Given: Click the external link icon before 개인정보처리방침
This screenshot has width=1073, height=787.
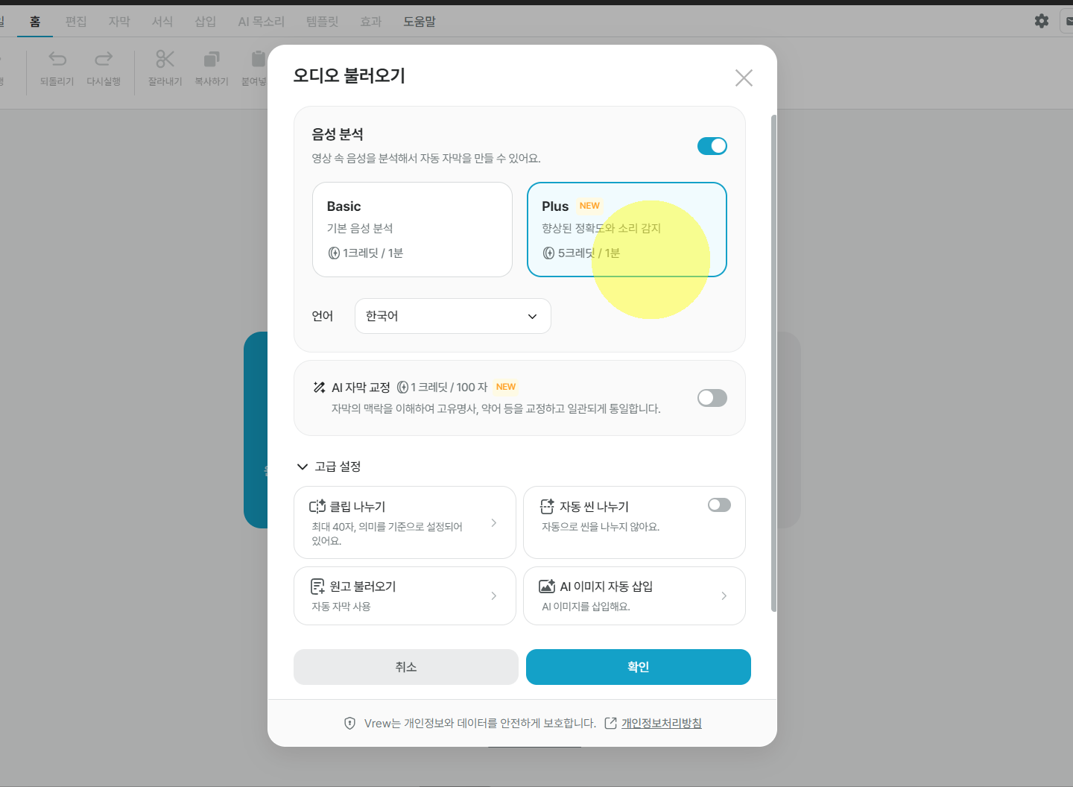Looking at the screenshot, I should click(x=610, y=724).
